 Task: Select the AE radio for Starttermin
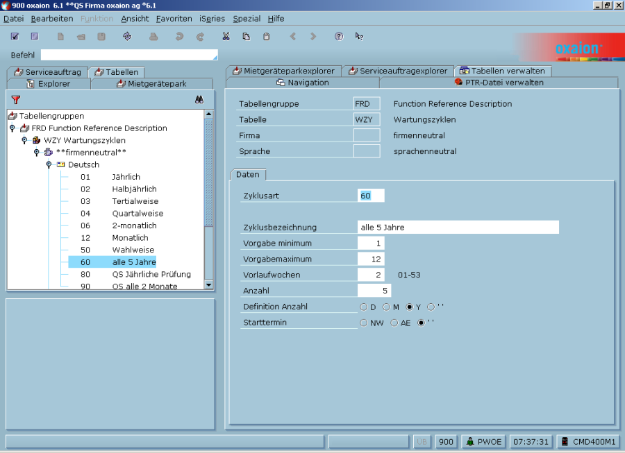(x=394, y=323)
